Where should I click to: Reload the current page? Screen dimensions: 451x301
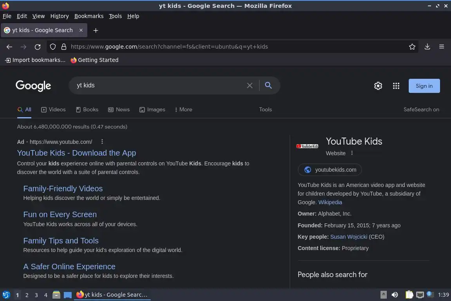[x=38, y=47]
